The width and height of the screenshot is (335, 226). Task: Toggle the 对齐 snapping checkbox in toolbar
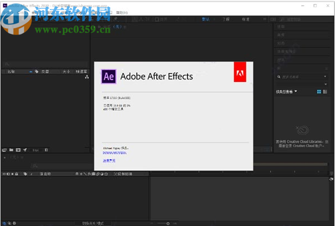[x=157, y=20]
